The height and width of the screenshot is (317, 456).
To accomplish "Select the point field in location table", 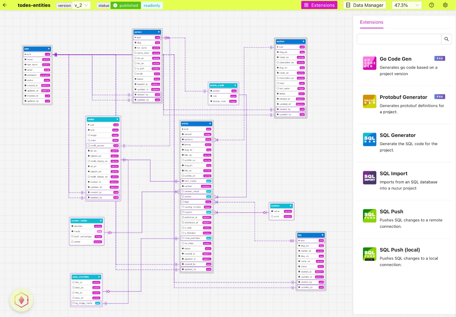I will (x=281, y=216).
